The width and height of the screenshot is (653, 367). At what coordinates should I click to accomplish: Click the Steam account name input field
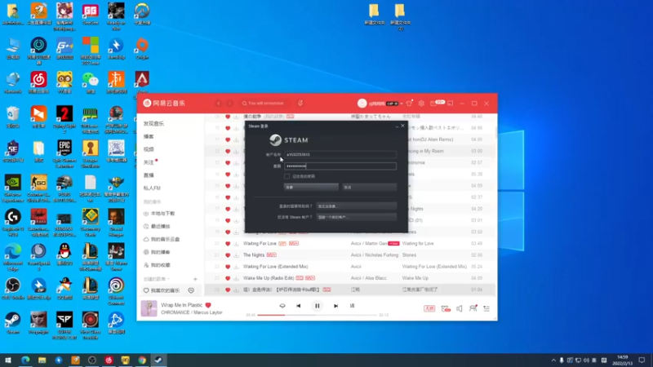(340, 155)
